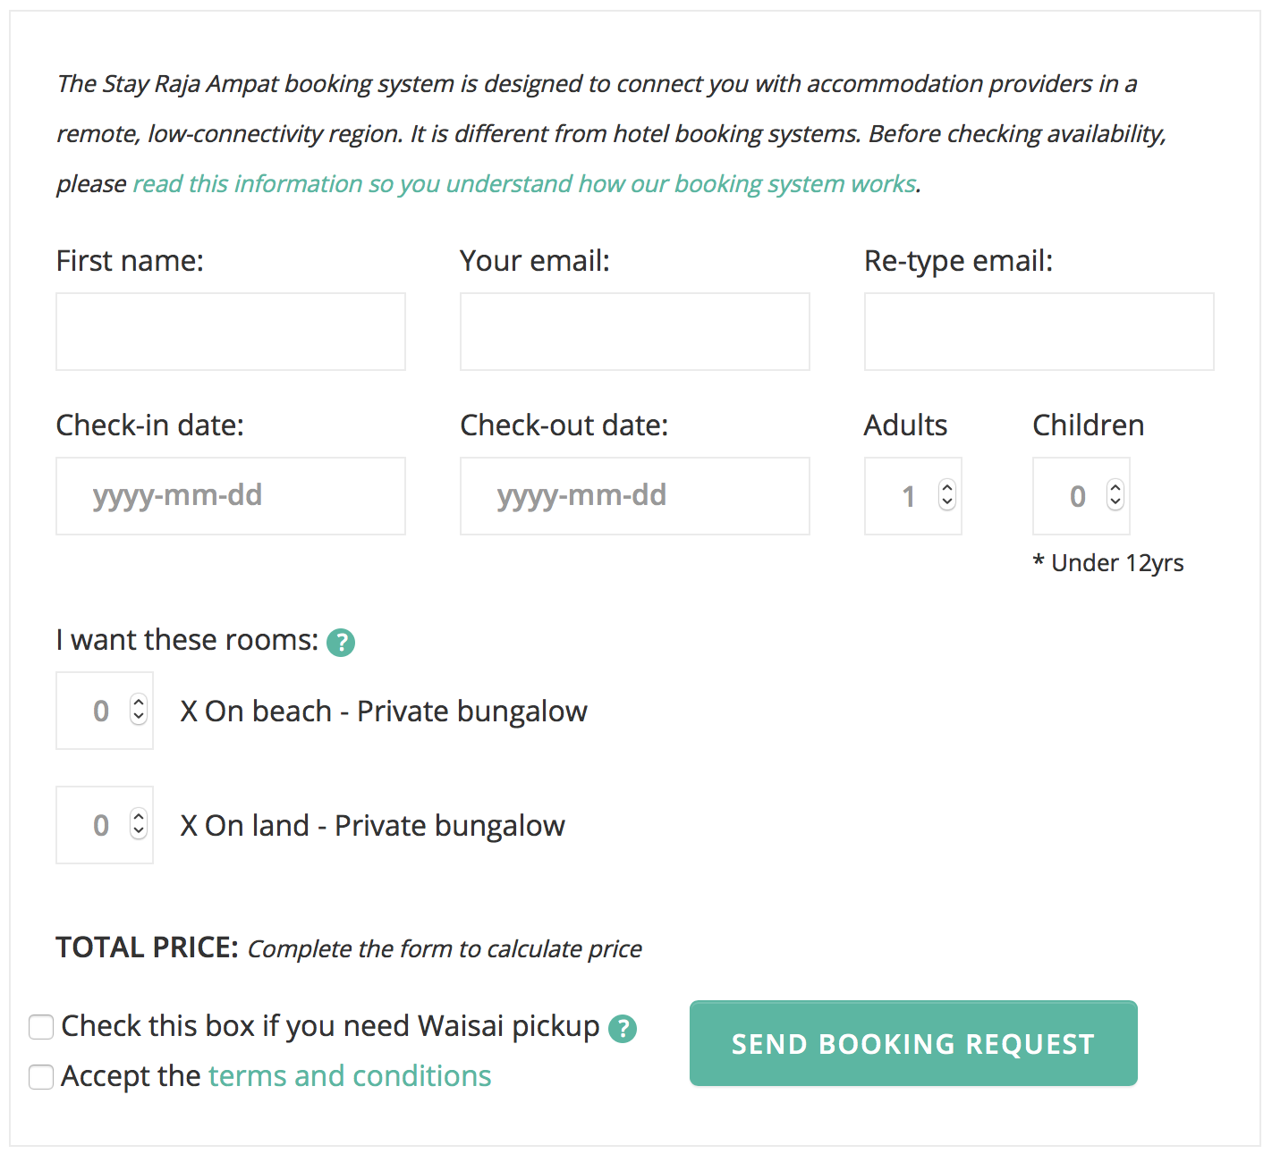The height and width of the screenshot is (1162, 1272).
Task: Check the Waisai pickup checkbox
Action: pyautogui.click(x=41, y=1027)
